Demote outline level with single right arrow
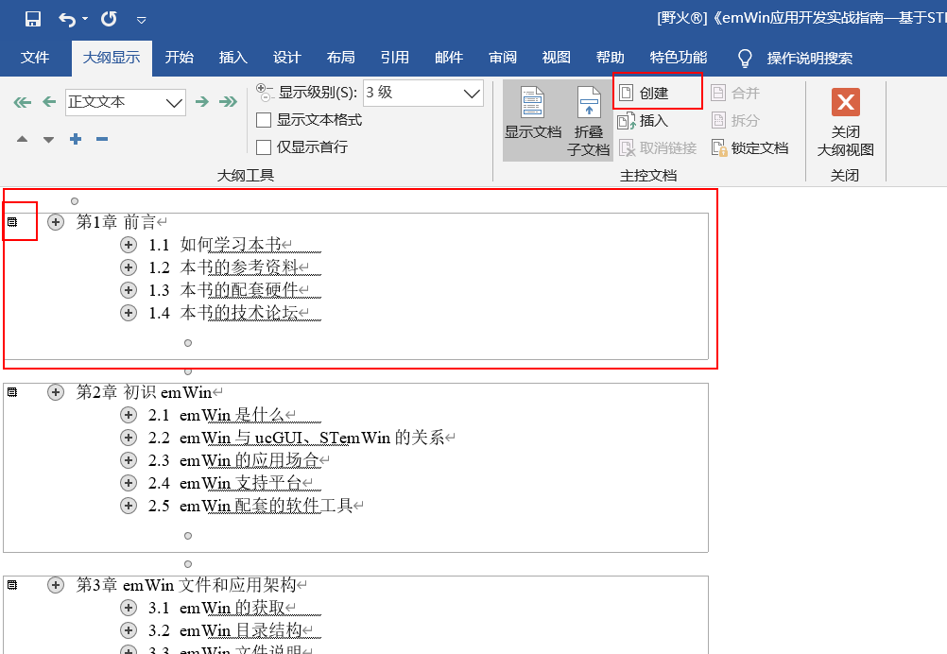The image size is (947, 654). 201,102
